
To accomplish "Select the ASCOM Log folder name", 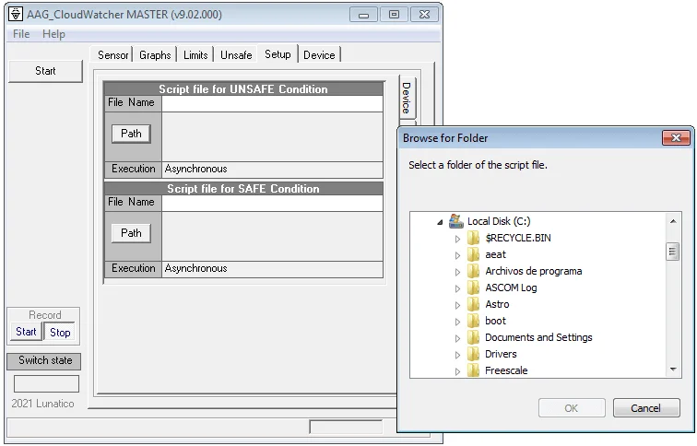I will coord(511,288).
